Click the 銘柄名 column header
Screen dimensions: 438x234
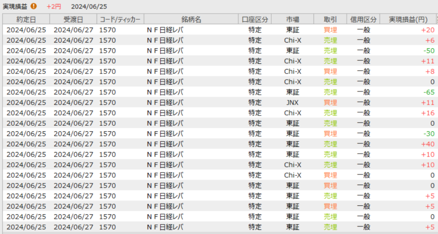(x=191, y=19)
